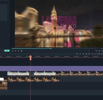The width and height of the screenshot is (103, 100).
Task: Click the marker shield icon above timeline
Action: 80,54
